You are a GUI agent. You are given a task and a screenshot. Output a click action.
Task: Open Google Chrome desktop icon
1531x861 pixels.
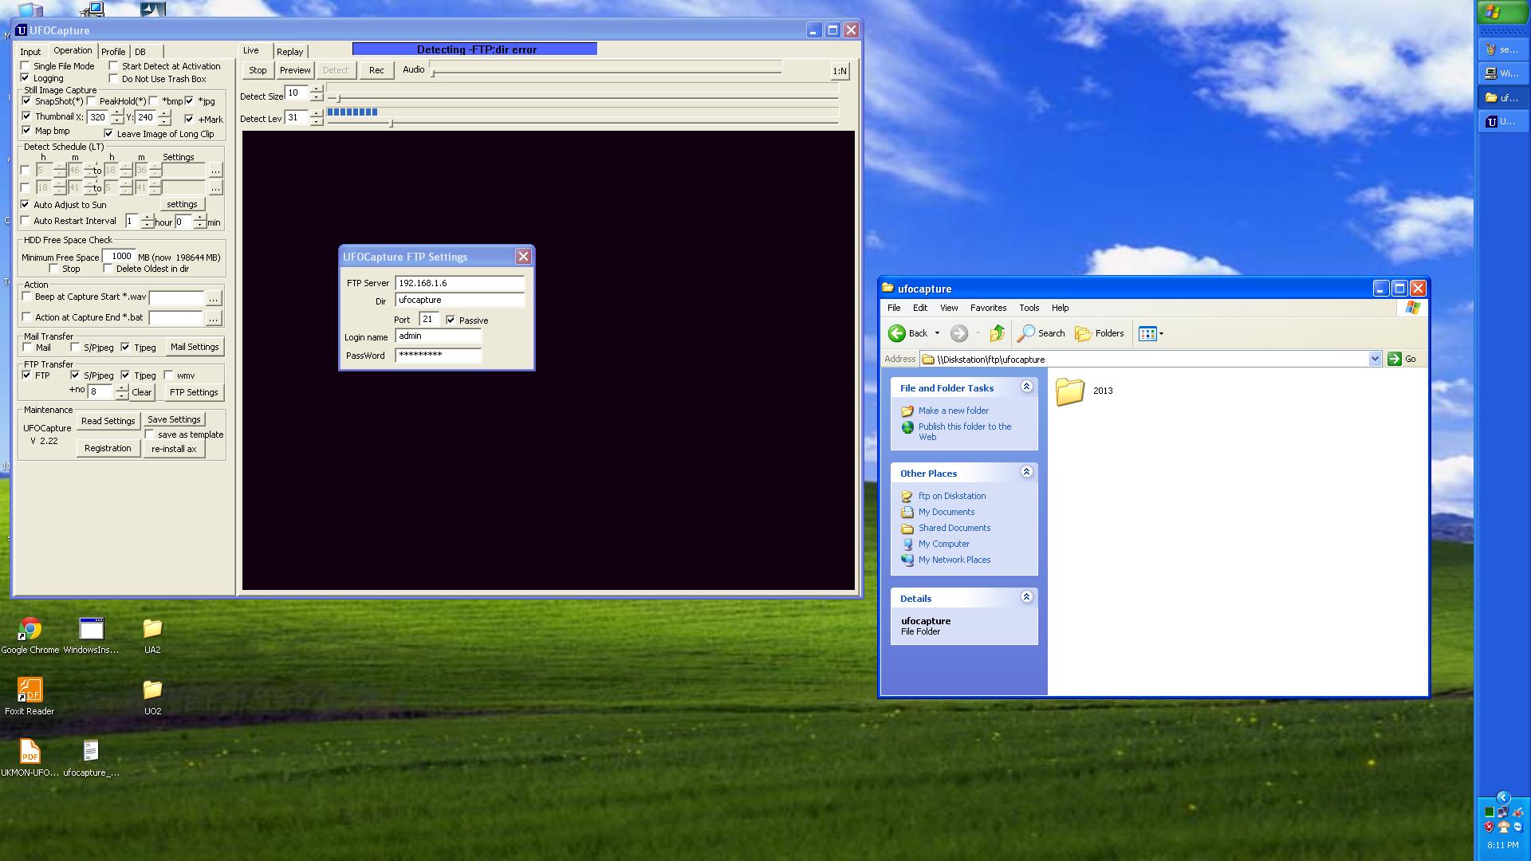tap(30, 629)
